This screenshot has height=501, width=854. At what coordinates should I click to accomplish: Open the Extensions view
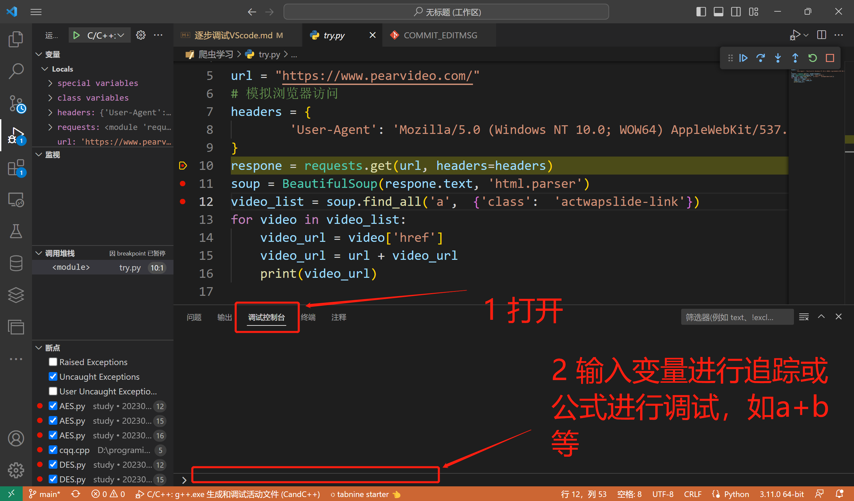[x=16, y=167]
